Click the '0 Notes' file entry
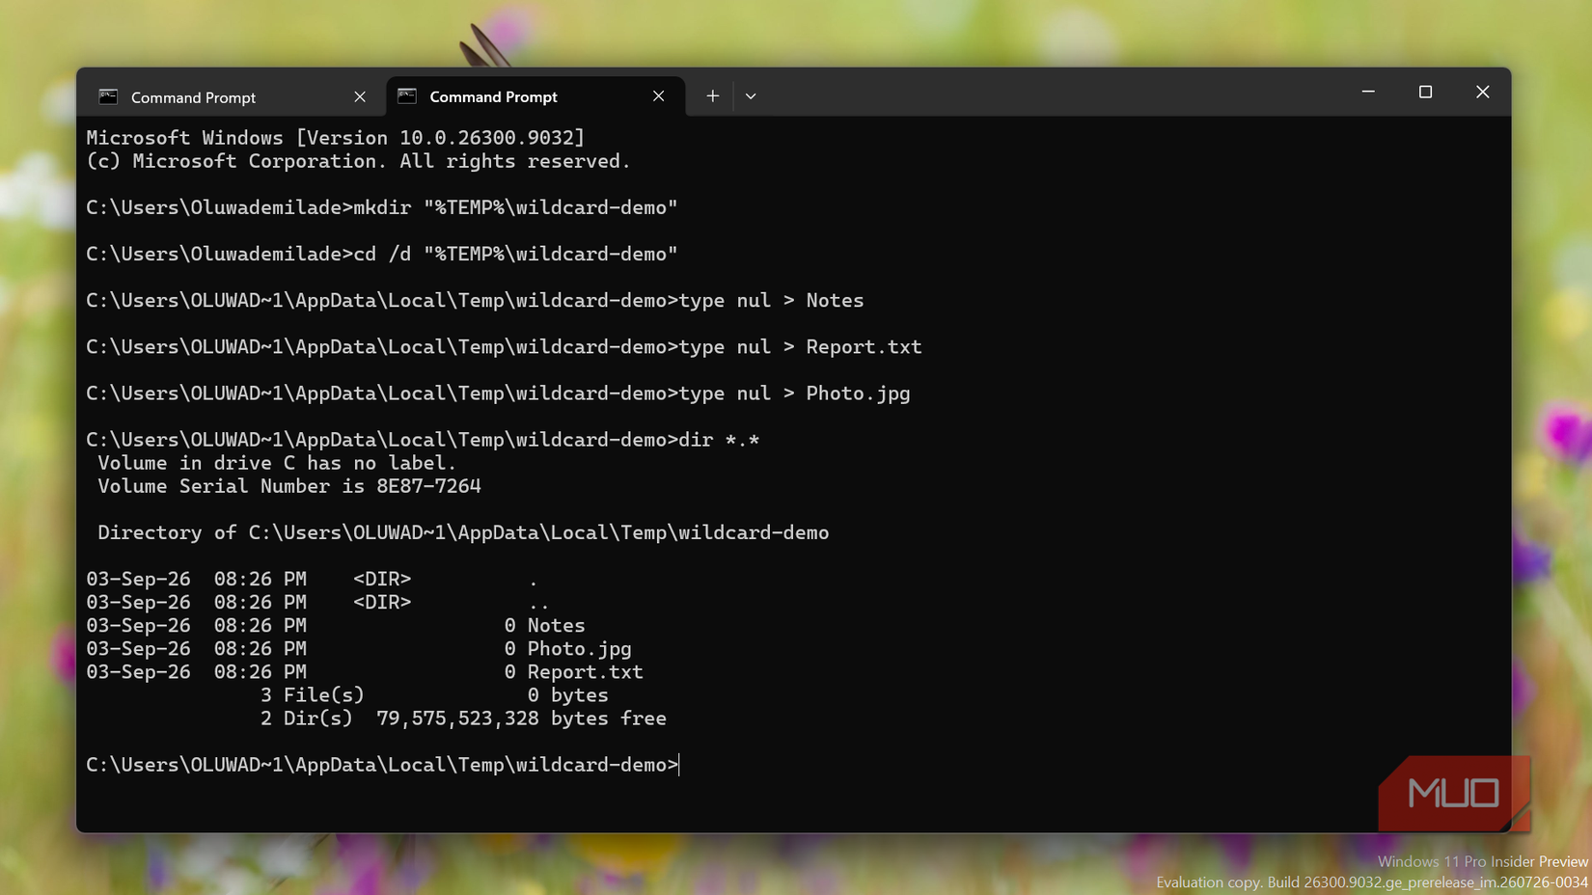 (x=544, y=626)
